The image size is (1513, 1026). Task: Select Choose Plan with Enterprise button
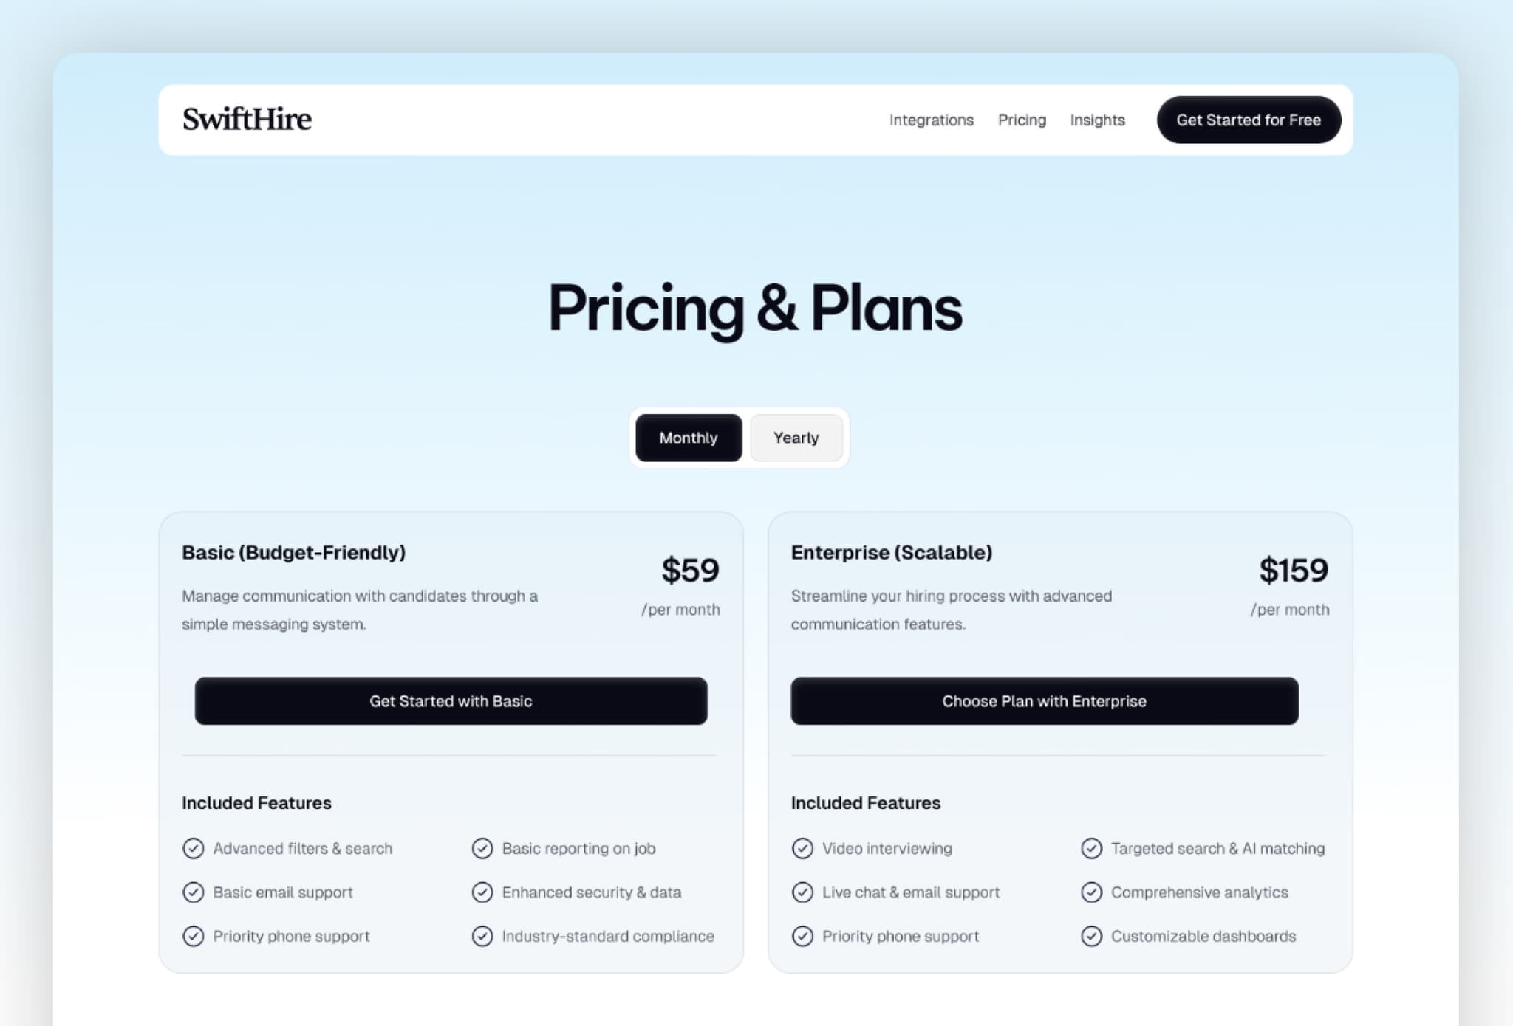[x=1044, y=701]
